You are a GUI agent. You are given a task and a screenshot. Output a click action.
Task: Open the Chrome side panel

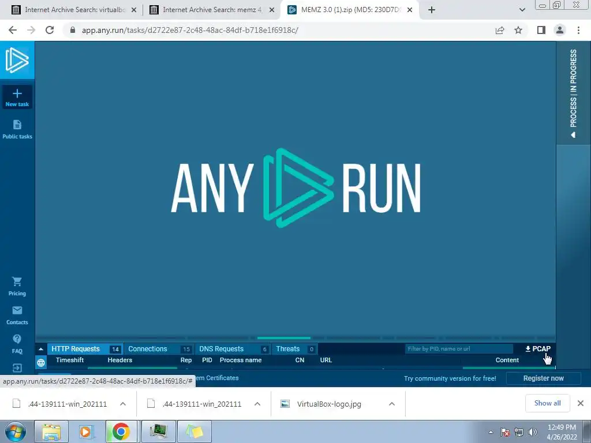coord(541,30)
